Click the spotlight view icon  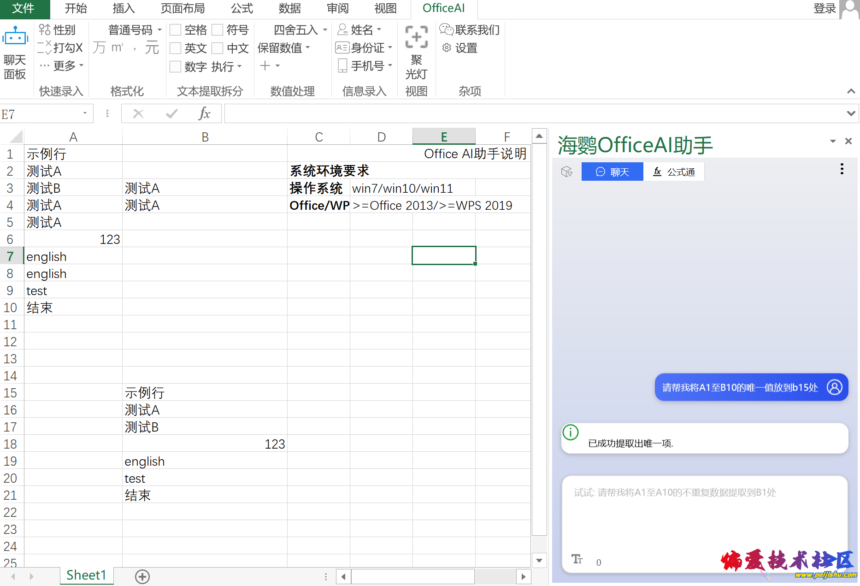click(x=416, y=37)
